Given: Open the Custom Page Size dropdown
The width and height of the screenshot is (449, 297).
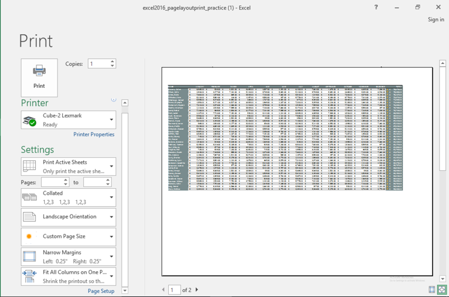Looking at the screenshot, I should click(68, 237).
